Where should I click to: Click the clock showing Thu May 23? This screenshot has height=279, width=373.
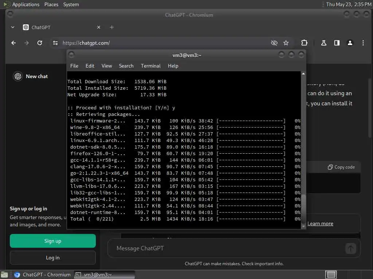coord(349,4)
